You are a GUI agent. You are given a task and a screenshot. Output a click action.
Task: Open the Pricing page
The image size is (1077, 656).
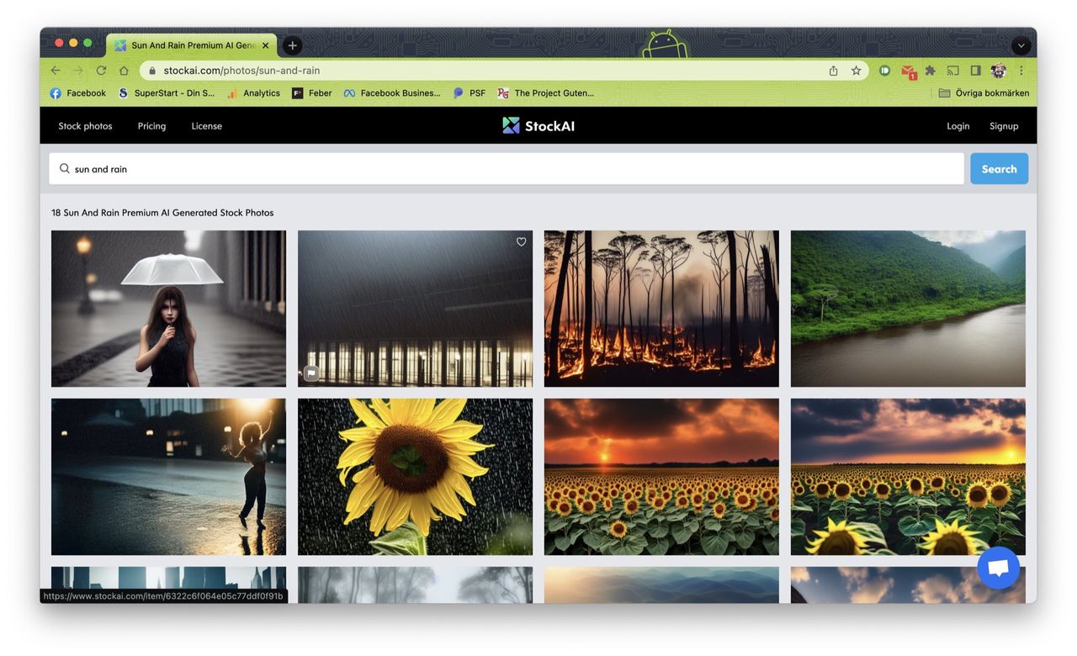click(151, 126)
